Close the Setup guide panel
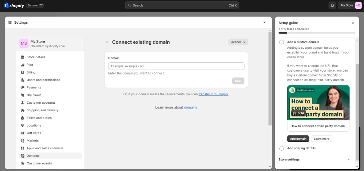Screen dimensions: 364x171 (353, 23)
